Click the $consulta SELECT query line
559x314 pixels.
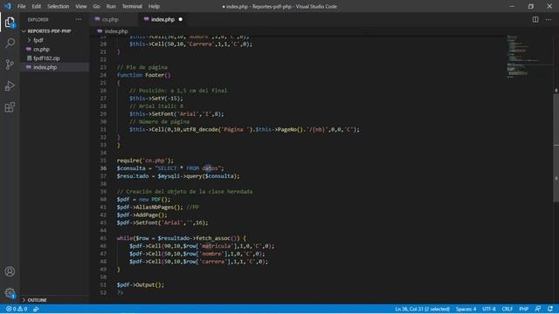(x=170, y=168)
